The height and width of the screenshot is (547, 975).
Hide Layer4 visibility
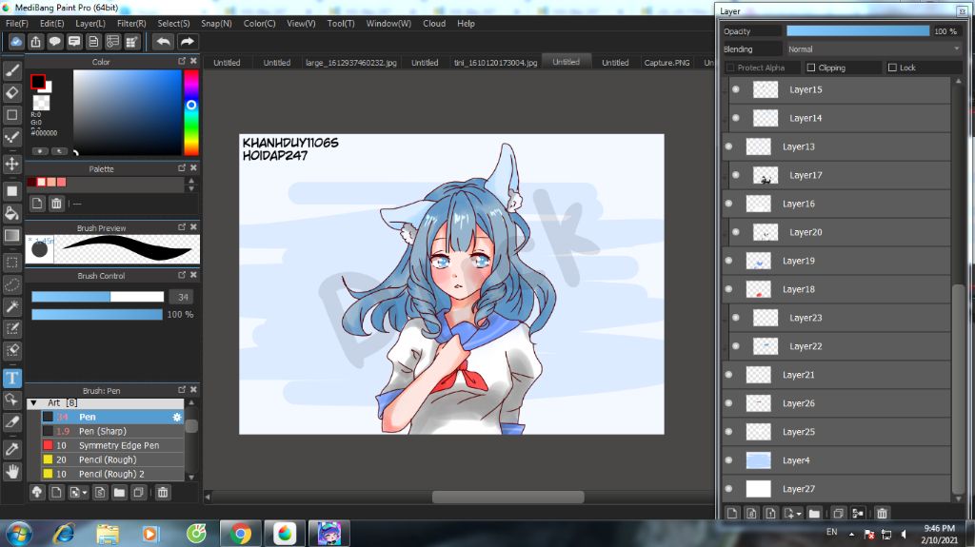pyautogui.click(x=728, y=460)
